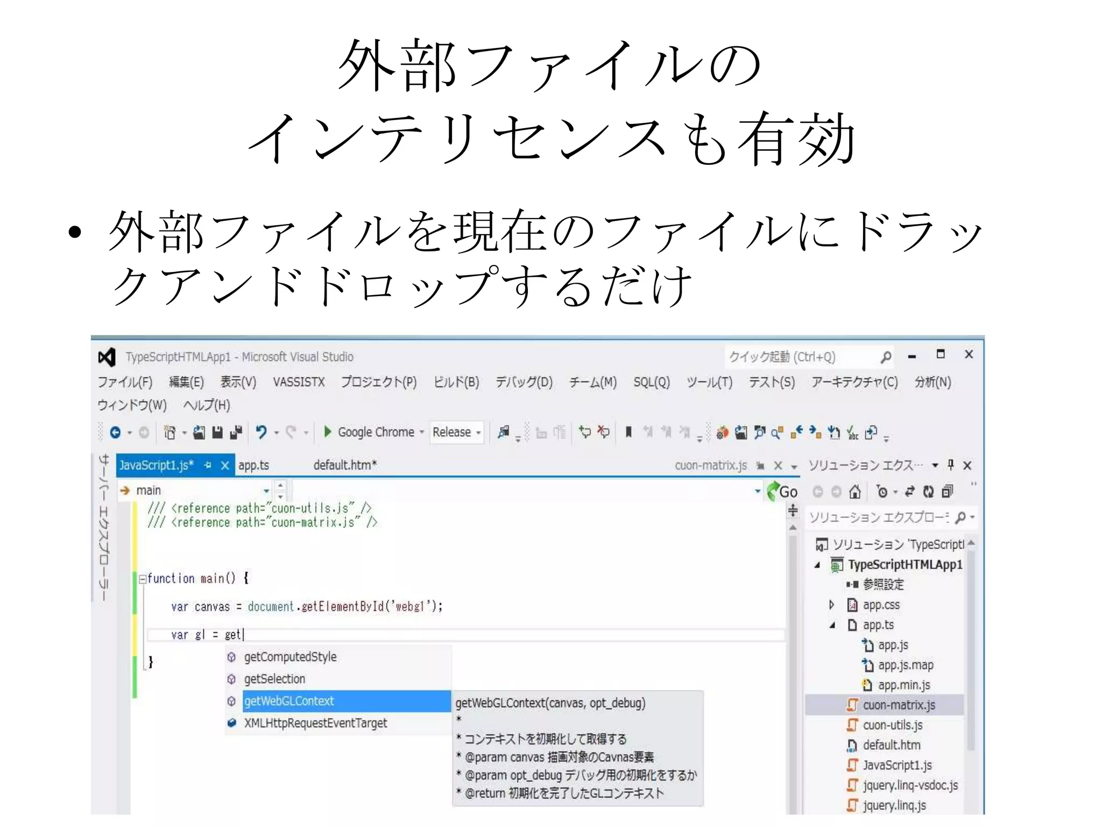Click Solution Explorer Sync with Active Document icon
Viewport: 1102px width, 827px height.
910,492
